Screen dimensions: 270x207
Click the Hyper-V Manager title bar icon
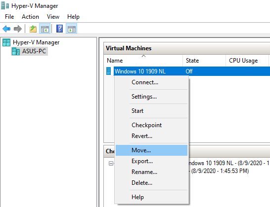coord(5,5)
